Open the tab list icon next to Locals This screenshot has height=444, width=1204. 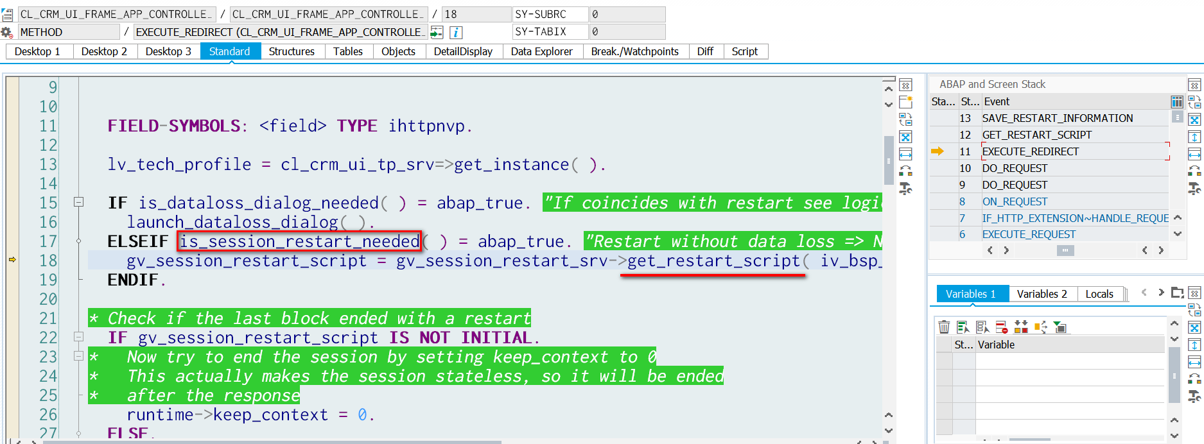[x=1177, y=293]
